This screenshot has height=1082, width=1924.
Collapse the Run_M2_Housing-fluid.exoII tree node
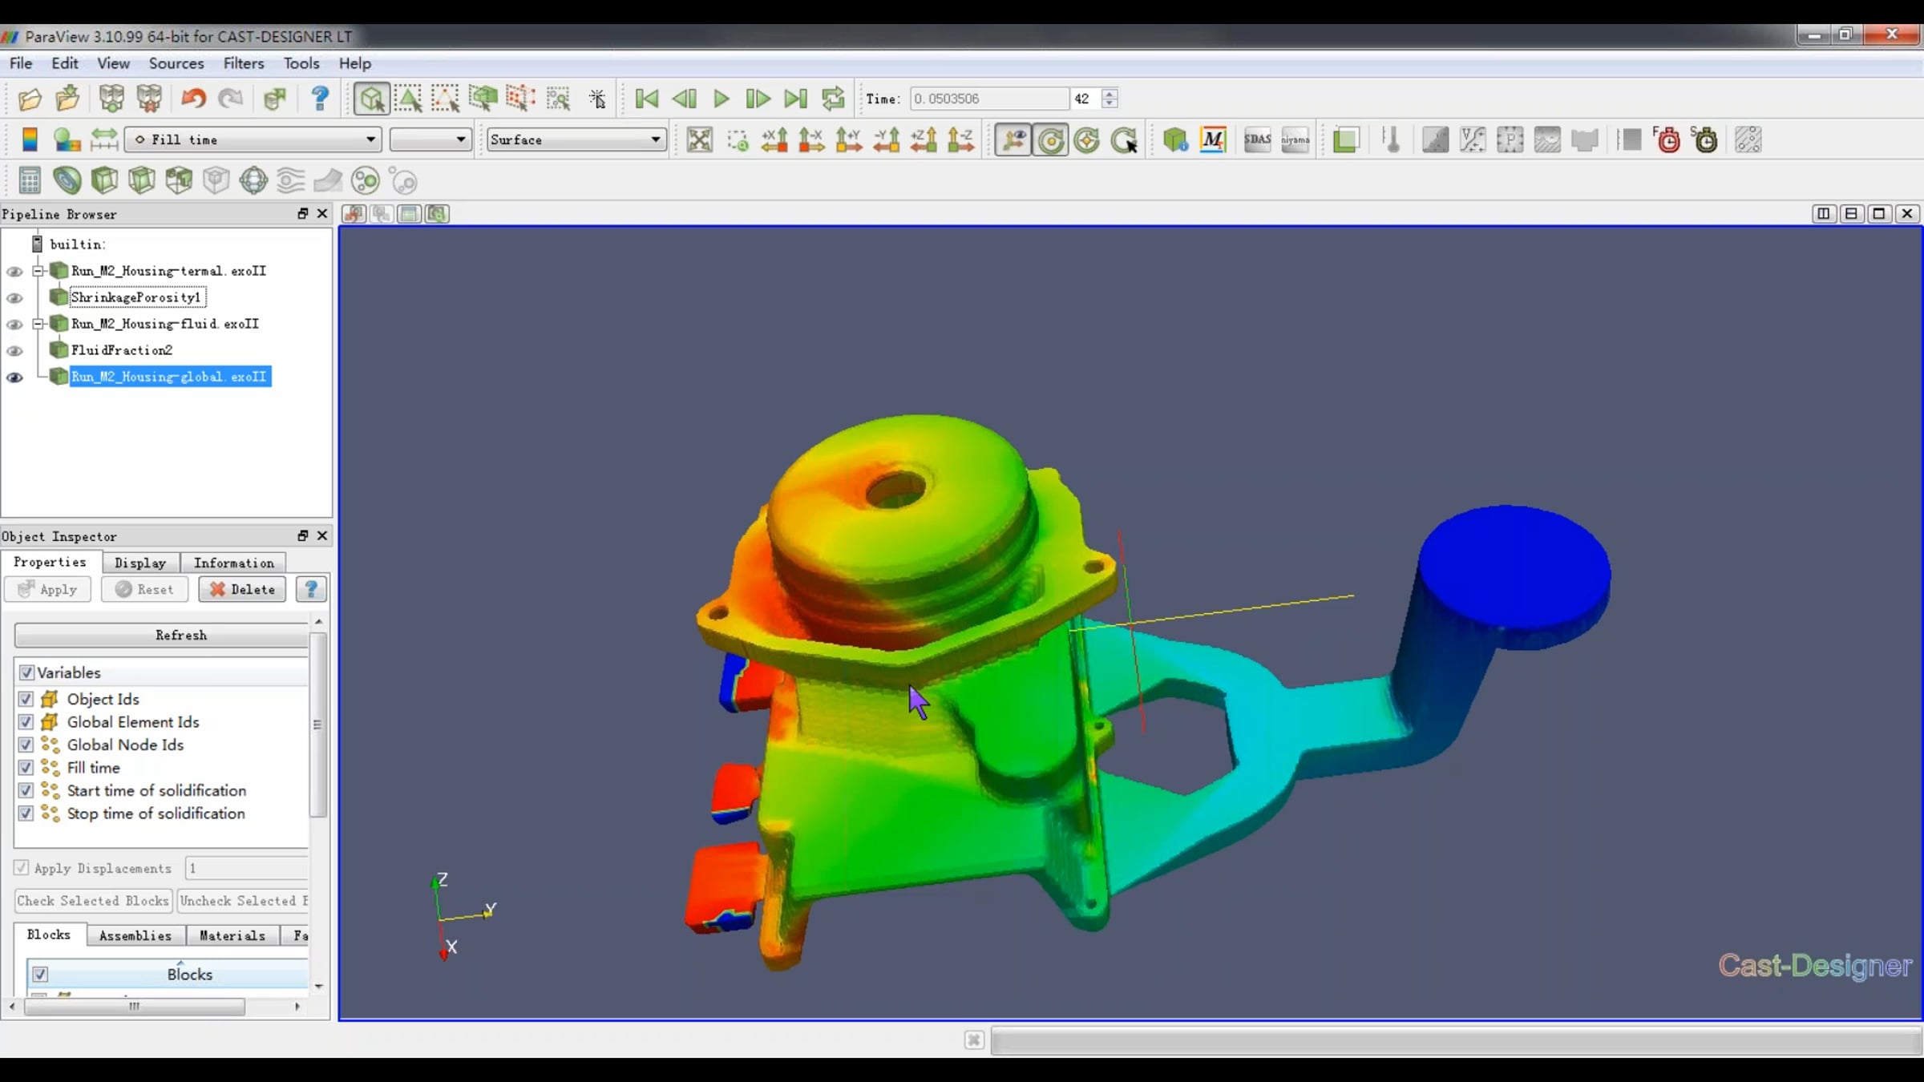coord(38,324)
